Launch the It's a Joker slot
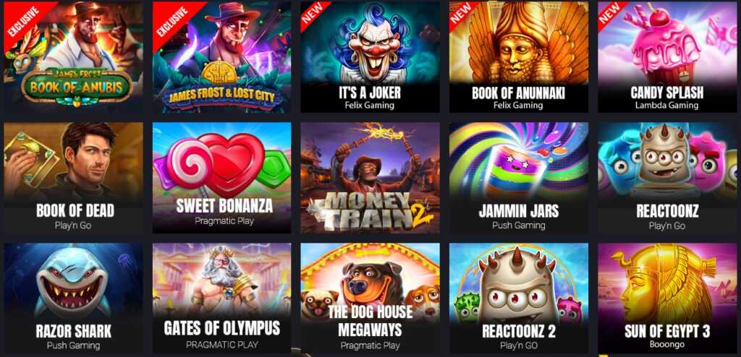Image resolution: width=741 pixels, height=357 pixels. tap(370, 56)
